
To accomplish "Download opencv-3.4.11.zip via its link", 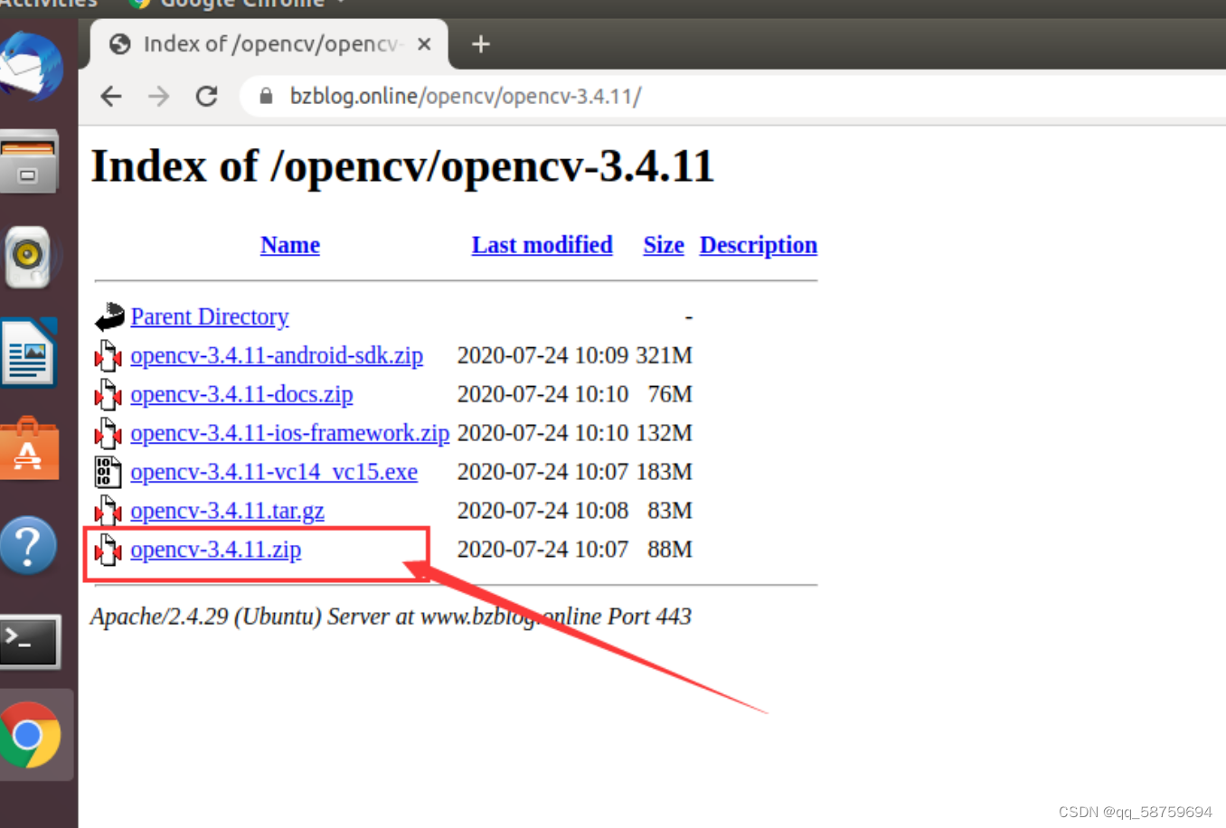I will tap(216, 550).
